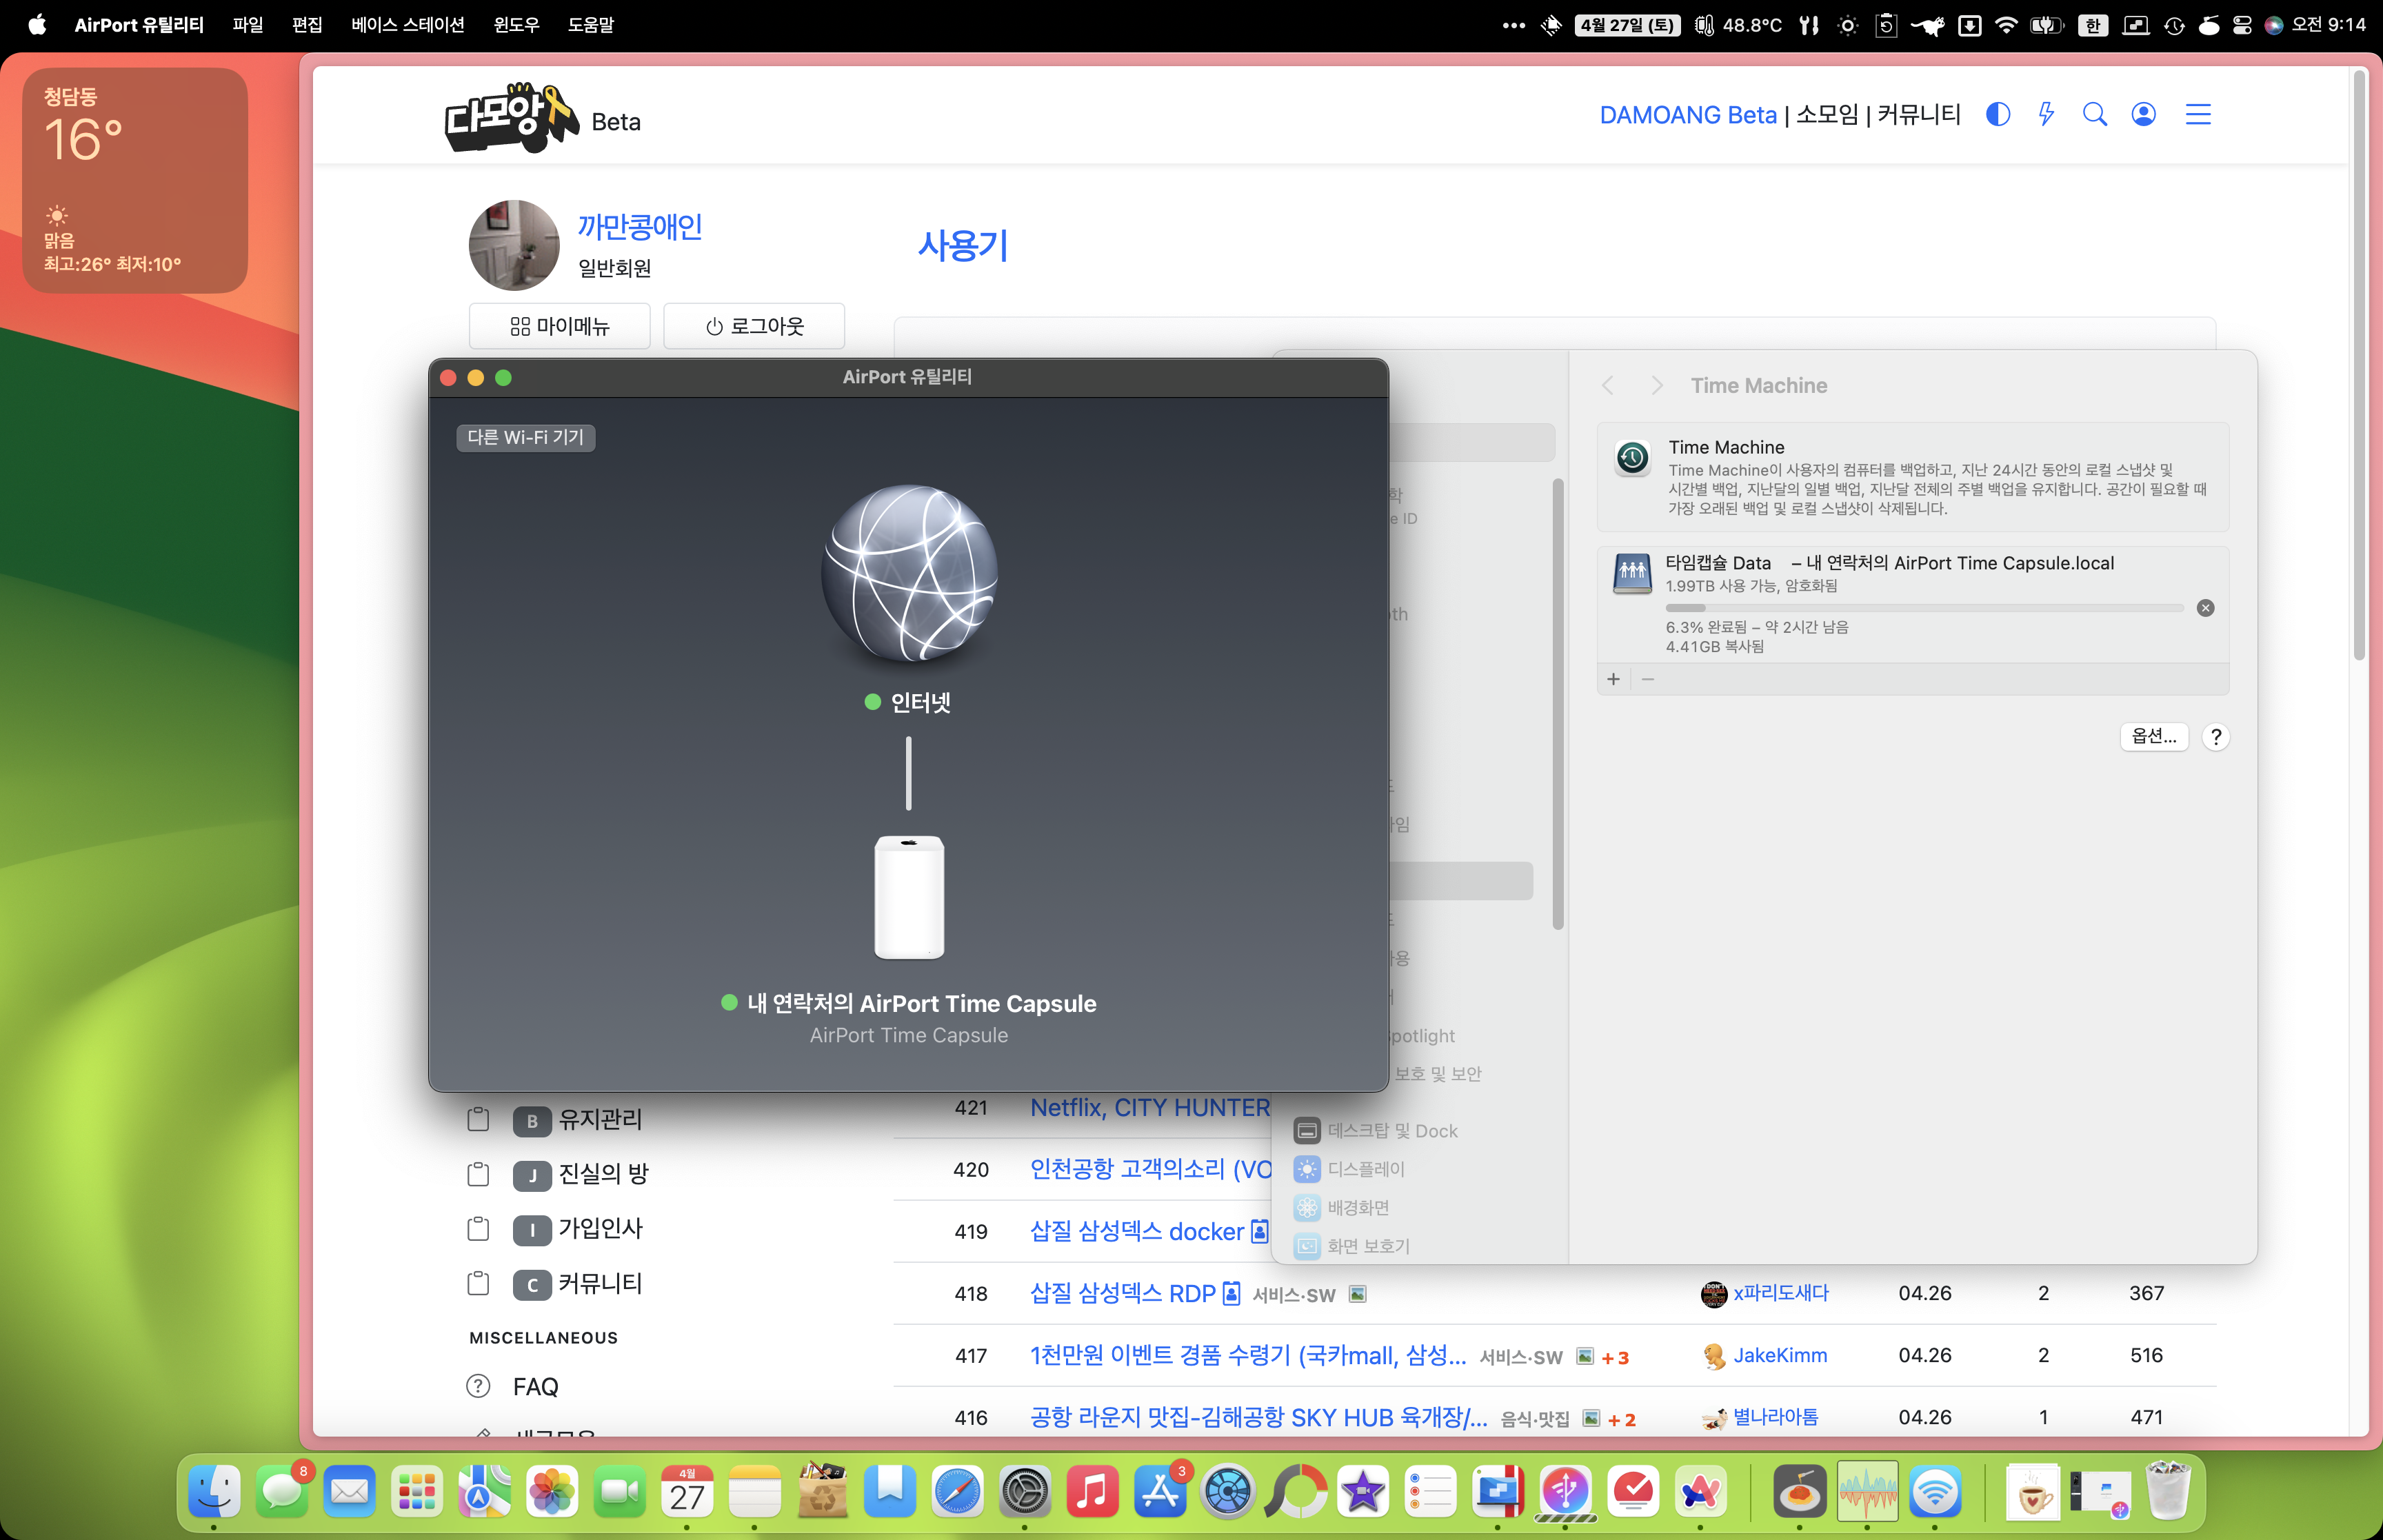
Task: Open the search magnifier on the DAMOANG page
Action: (2095, 114)
